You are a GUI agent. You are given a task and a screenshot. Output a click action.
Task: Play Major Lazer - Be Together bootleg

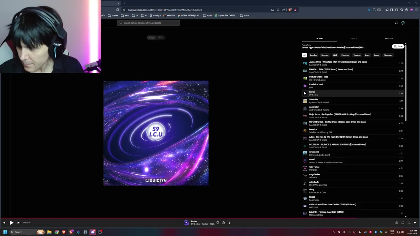click(353, 116)
